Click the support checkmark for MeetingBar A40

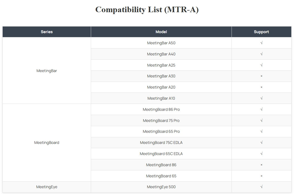(x=262, y=54)
